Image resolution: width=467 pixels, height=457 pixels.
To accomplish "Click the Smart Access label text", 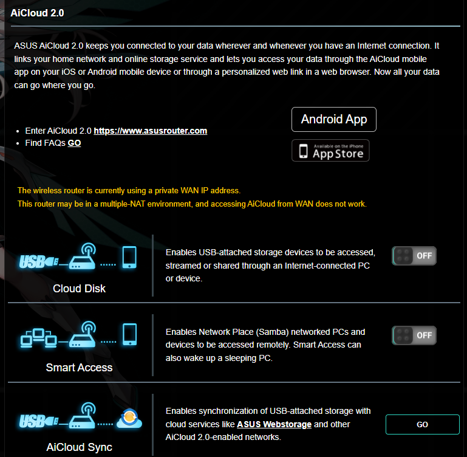I will point(79,367).
